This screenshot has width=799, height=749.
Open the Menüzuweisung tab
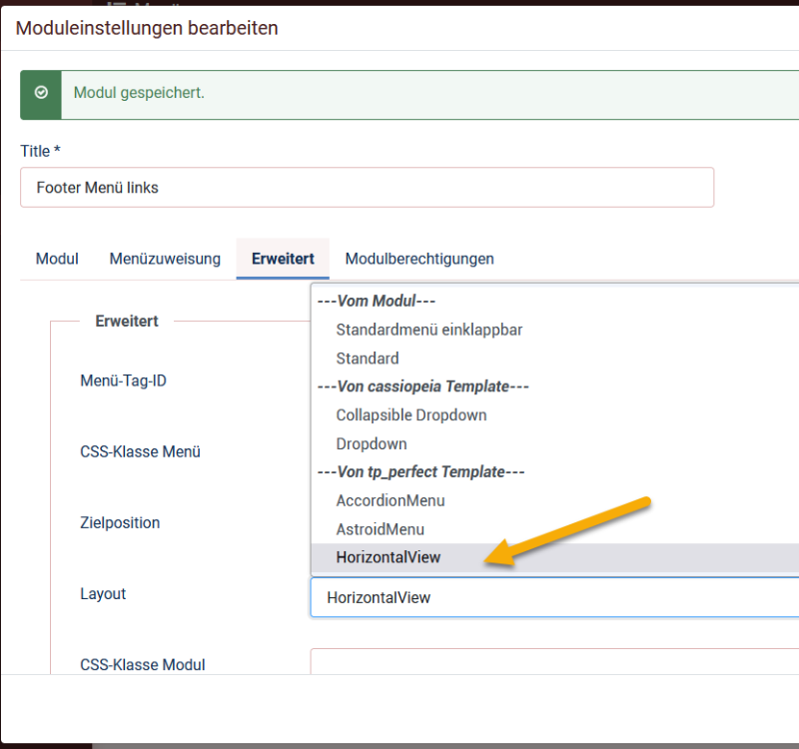(165, 259)
